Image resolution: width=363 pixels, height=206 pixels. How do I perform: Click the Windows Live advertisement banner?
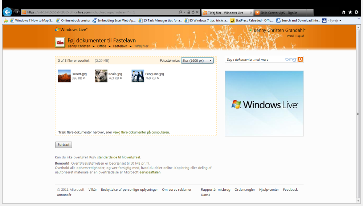coord(264,104)
